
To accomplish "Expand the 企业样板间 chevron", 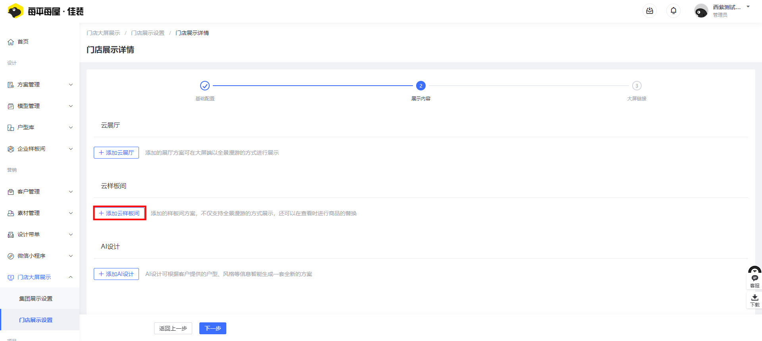I will click(x=71, y=149).
